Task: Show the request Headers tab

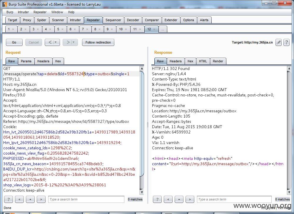Action: coord(43,61)
